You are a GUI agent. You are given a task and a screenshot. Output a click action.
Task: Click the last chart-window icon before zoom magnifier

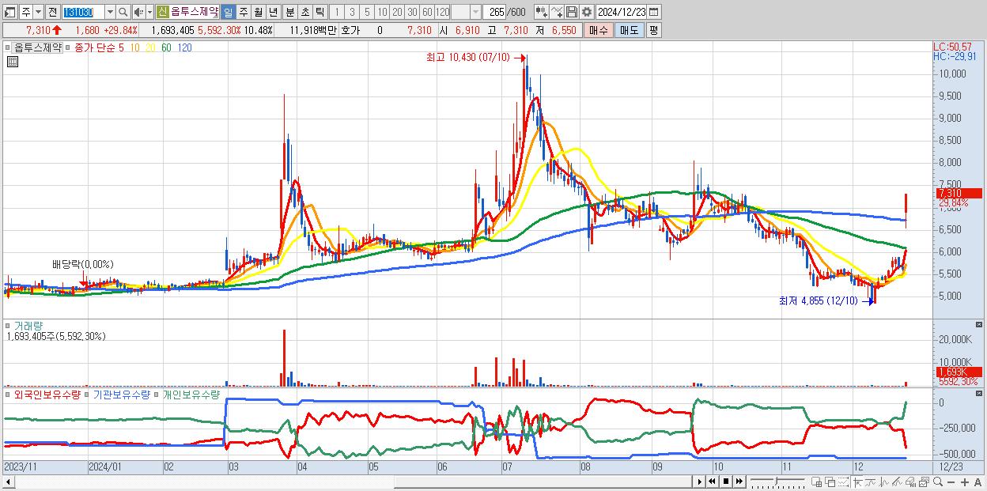click(x=924, y=482)
